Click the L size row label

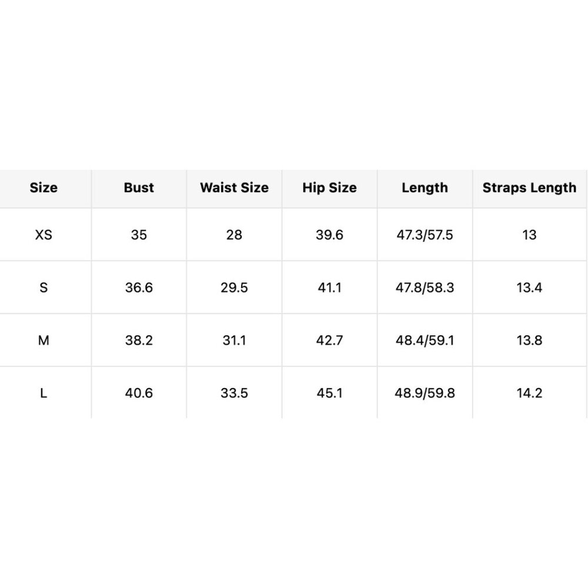click(44, 393)
